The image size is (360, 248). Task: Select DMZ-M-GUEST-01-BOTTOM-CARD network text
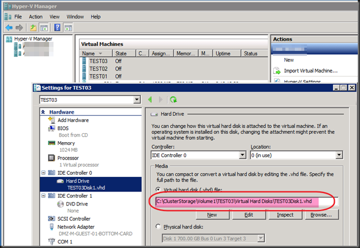96,234
